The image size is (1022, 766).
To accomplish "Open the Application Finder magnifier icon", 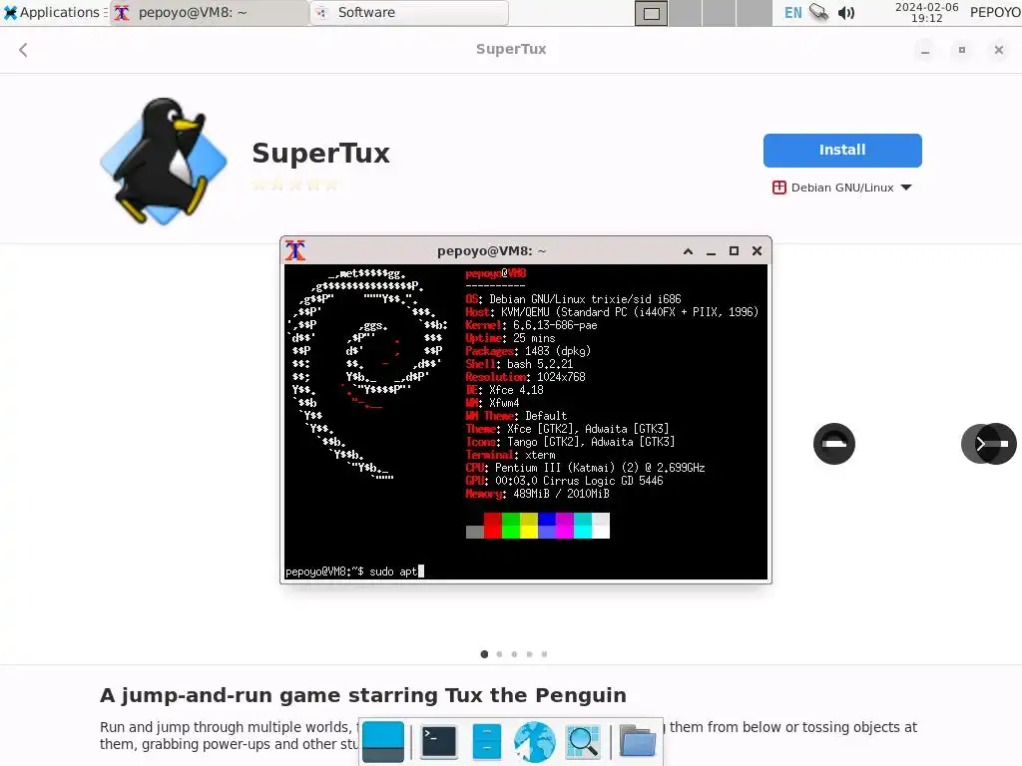I will click(583, 742).
